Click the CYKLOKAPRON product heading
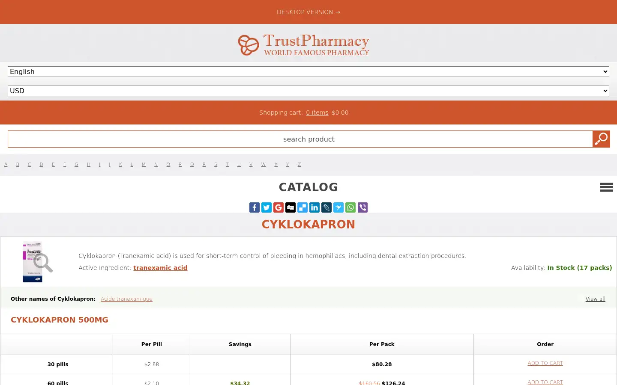 click(308, 225)
